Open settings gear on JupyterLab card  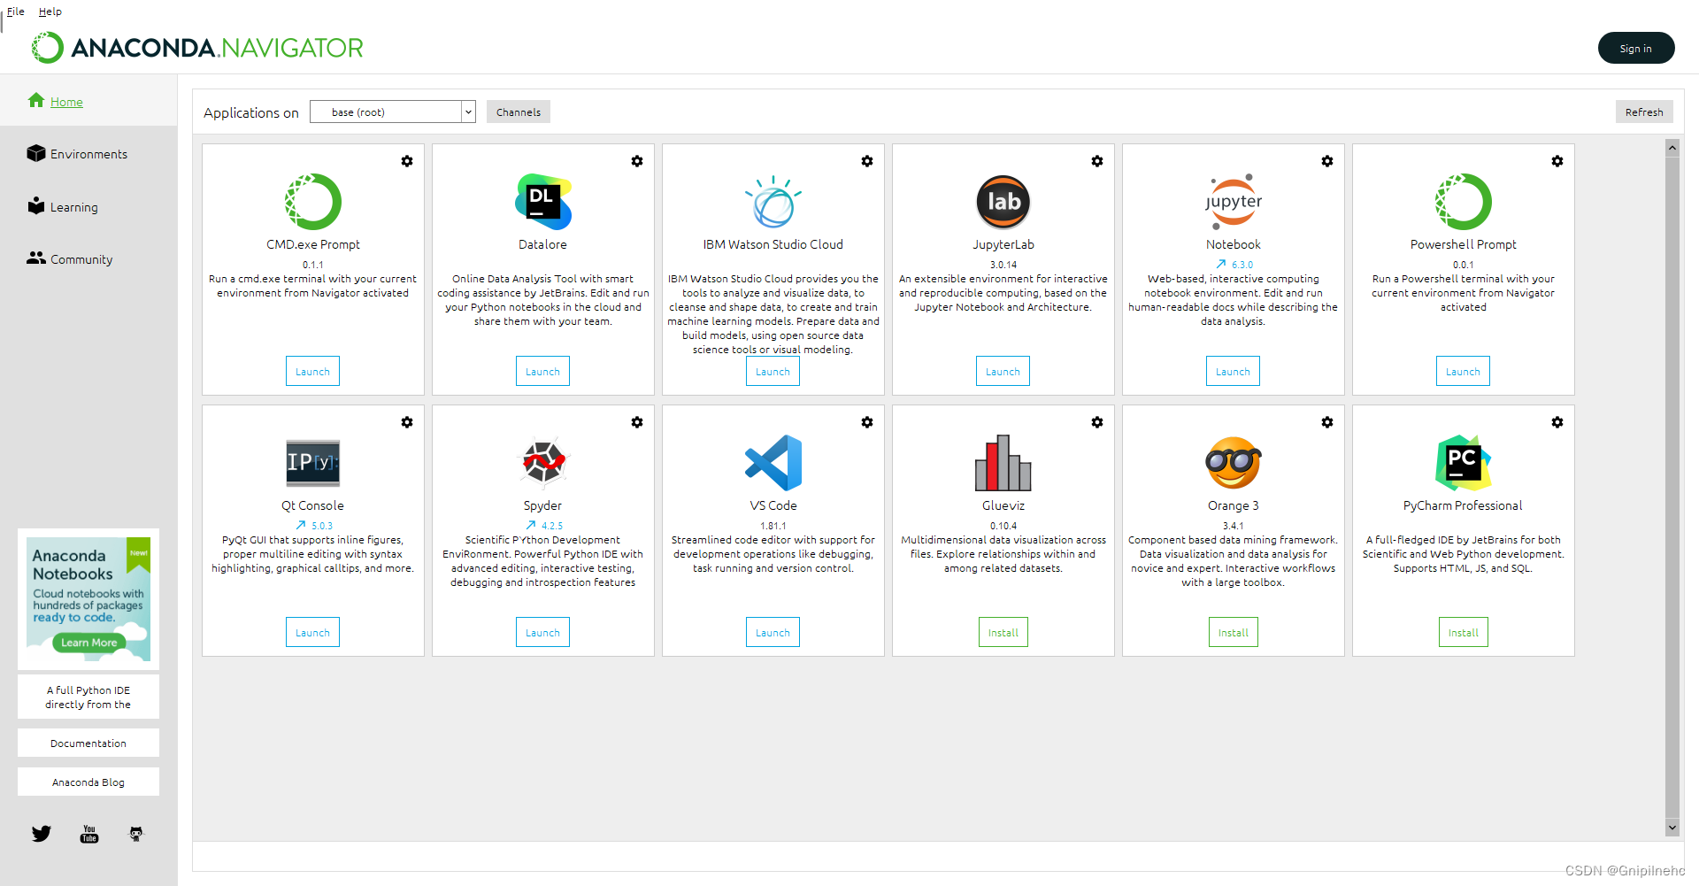tap(1097, 161)
